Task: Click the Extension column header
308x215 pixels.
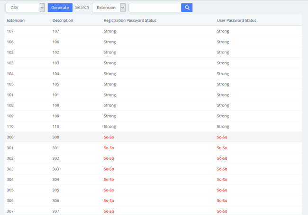Action: [x=16, y=20]
